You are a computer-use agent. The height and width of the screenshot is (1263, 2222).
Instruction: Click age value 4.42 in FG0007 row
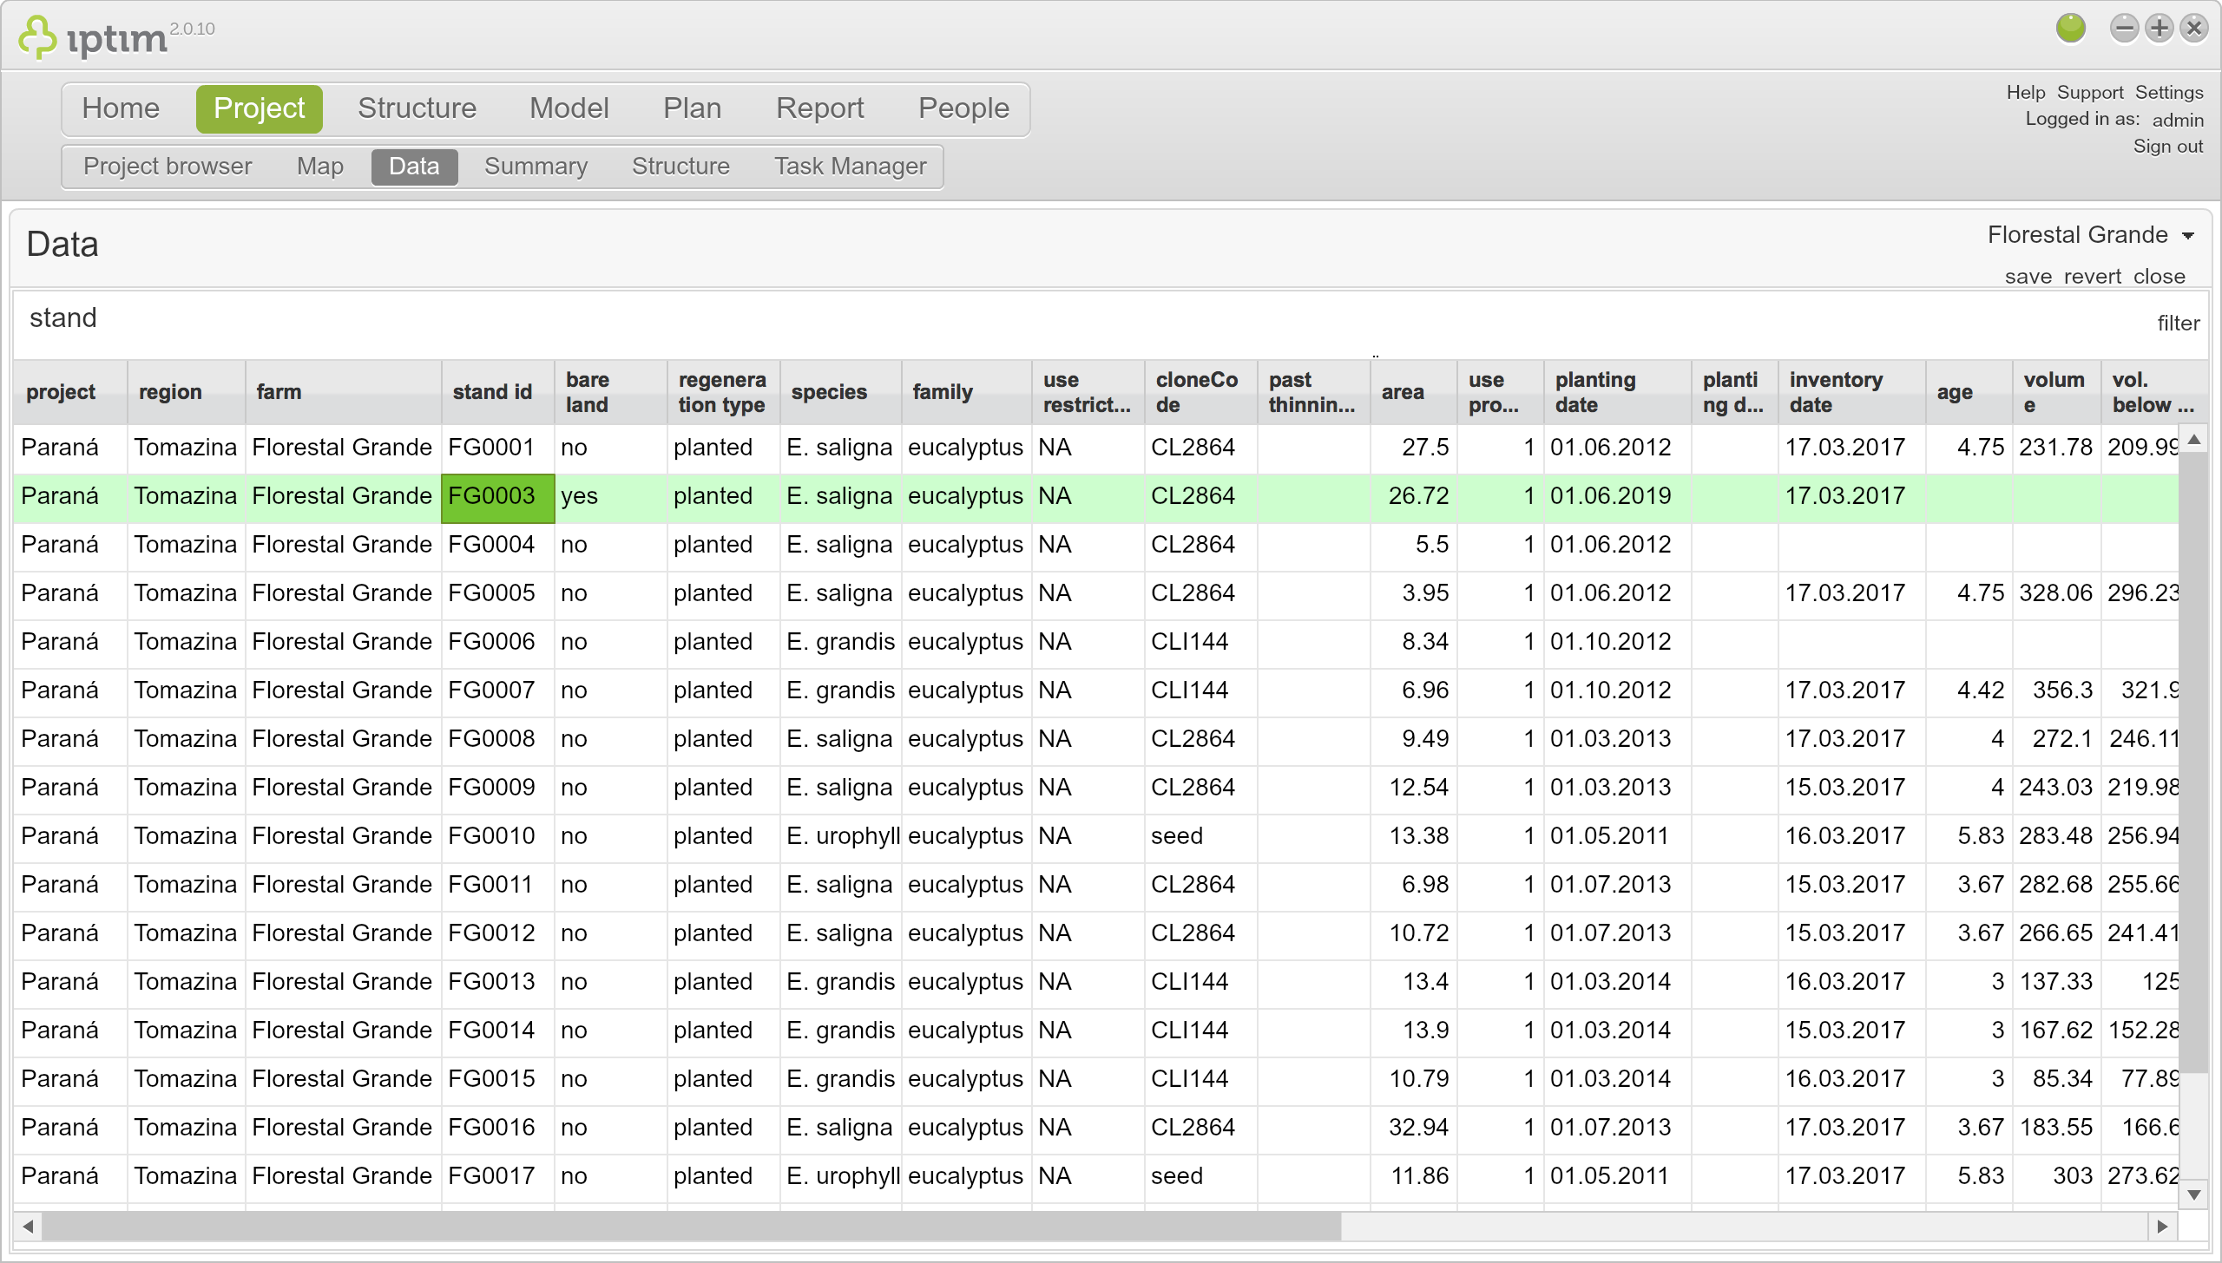click(1969, 690)
